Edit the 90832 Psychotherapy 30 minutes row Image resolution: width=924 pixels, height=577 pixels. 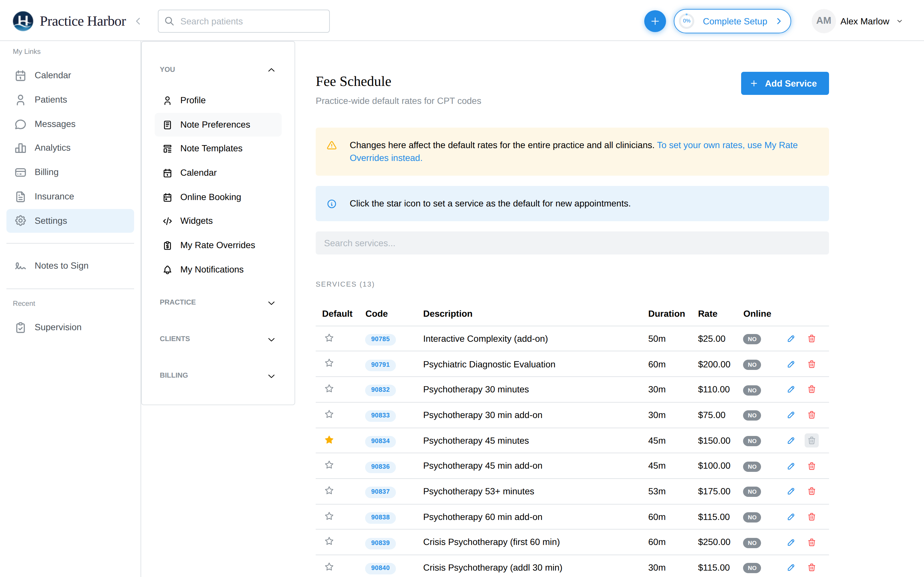791,389
